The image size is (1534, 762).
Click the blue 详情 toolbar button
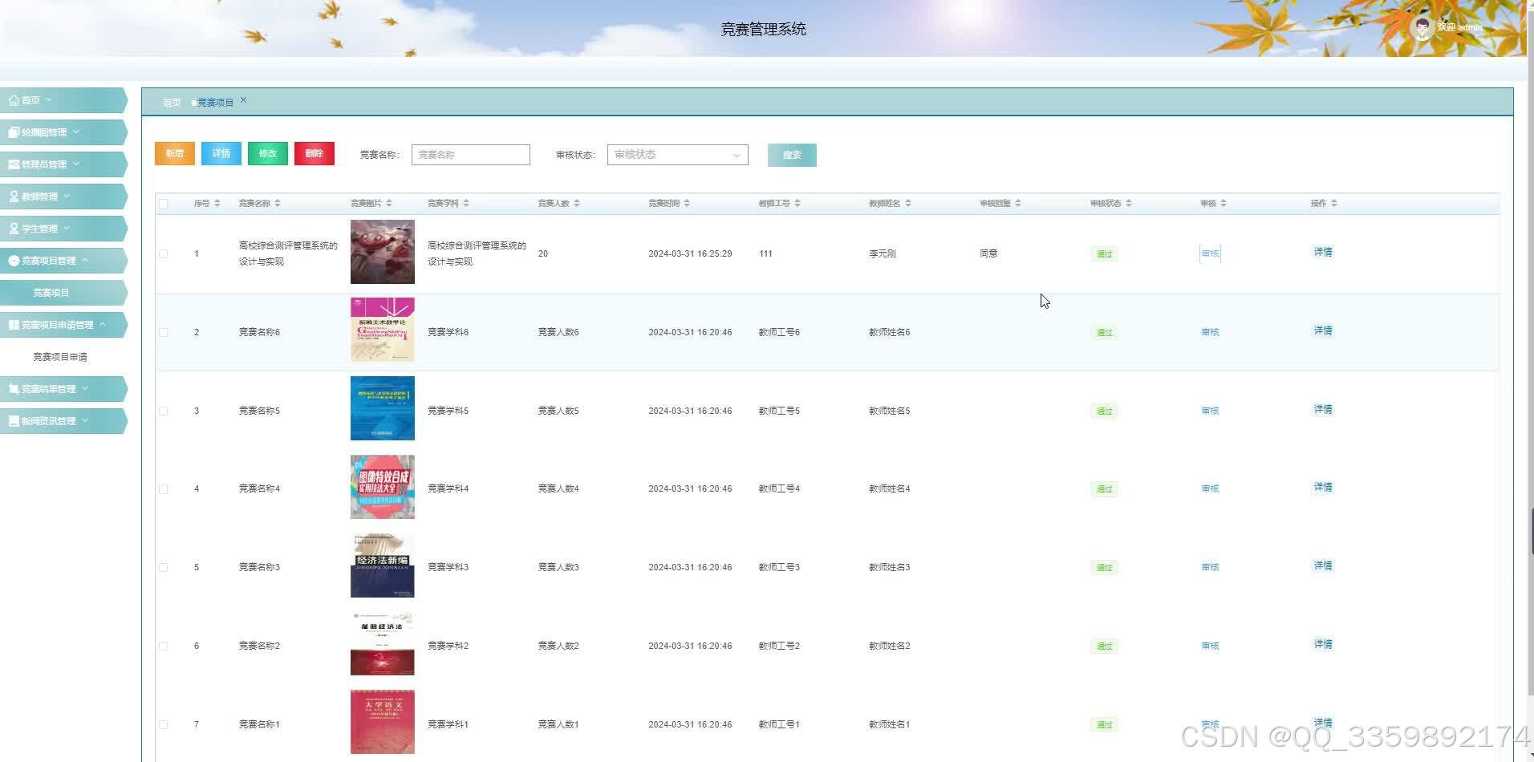coord(221,153)
